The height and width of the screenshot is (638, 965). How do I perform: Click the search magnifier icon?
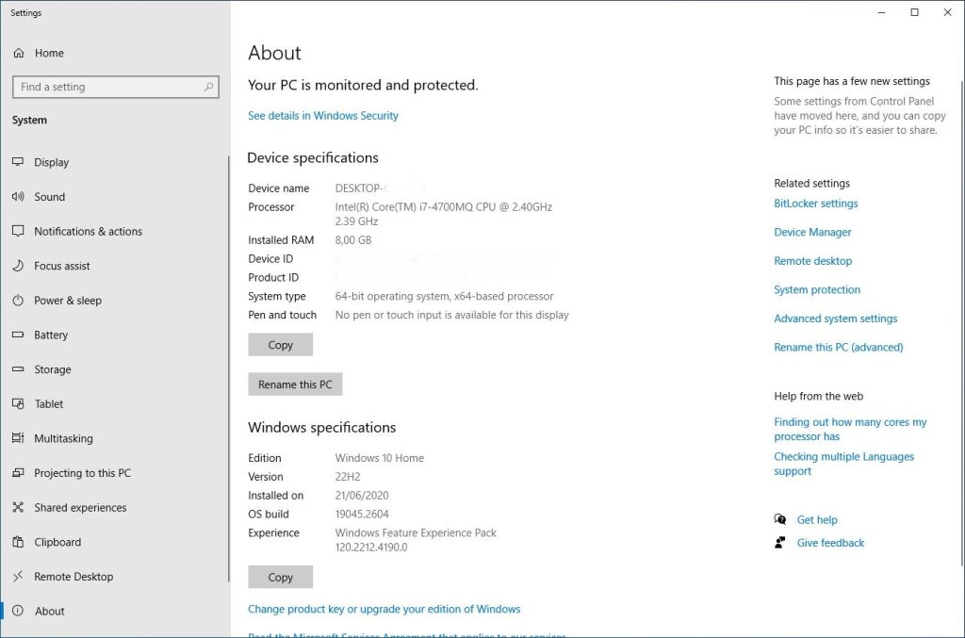click(208, 87)
